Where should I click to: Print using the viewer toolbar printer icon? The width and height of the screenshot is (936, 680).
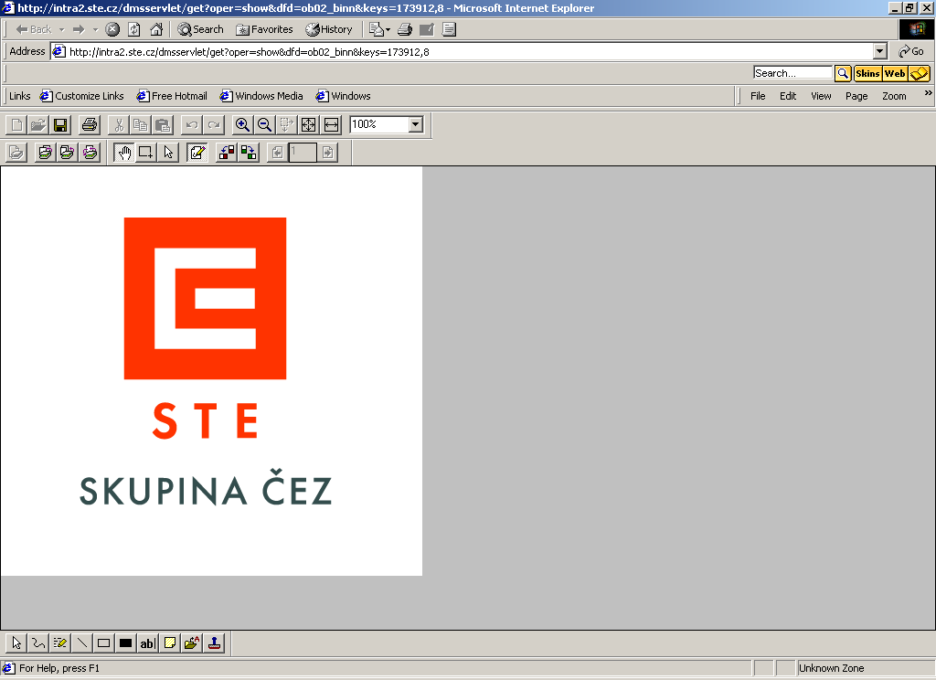pyautogui.click(x=89, y=125)
